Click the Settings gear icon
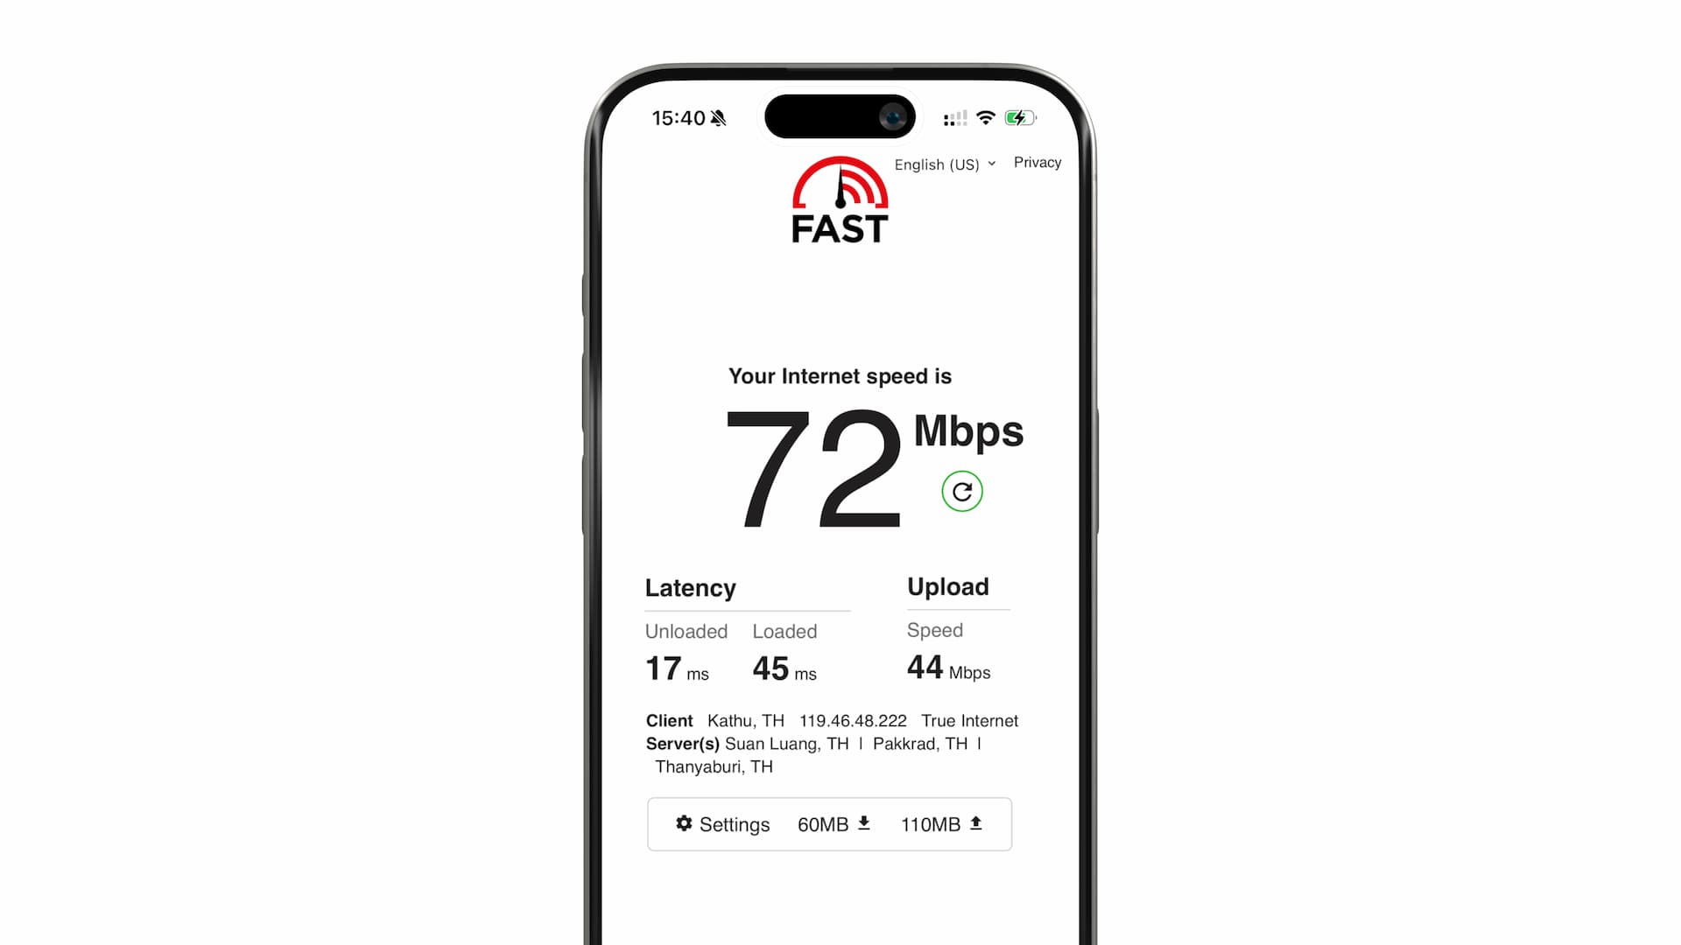 [x=684, y=824]
